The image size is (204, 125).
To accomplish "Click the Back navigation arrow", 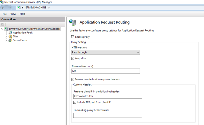I will (x=3, y=8).
